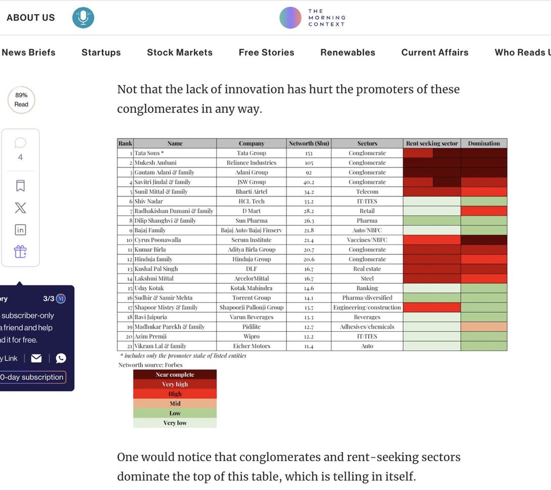Click 'Engineering/construction' sector cell
Viewport: 551px width, 490px height.
point(367,307)
